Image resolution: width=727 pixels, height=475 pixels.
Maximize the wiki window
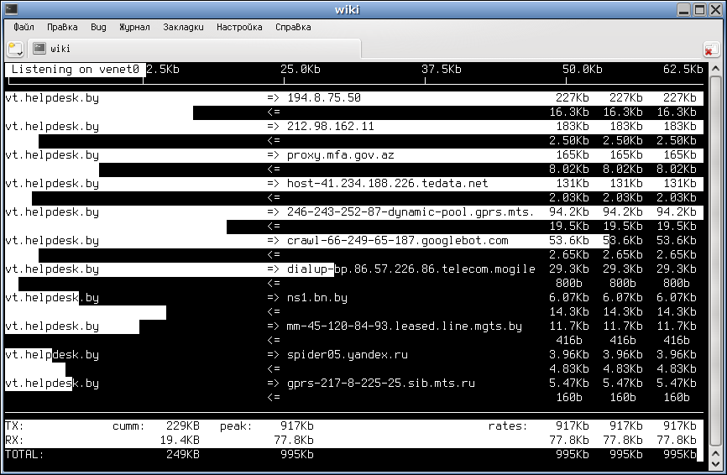(700, 9)
